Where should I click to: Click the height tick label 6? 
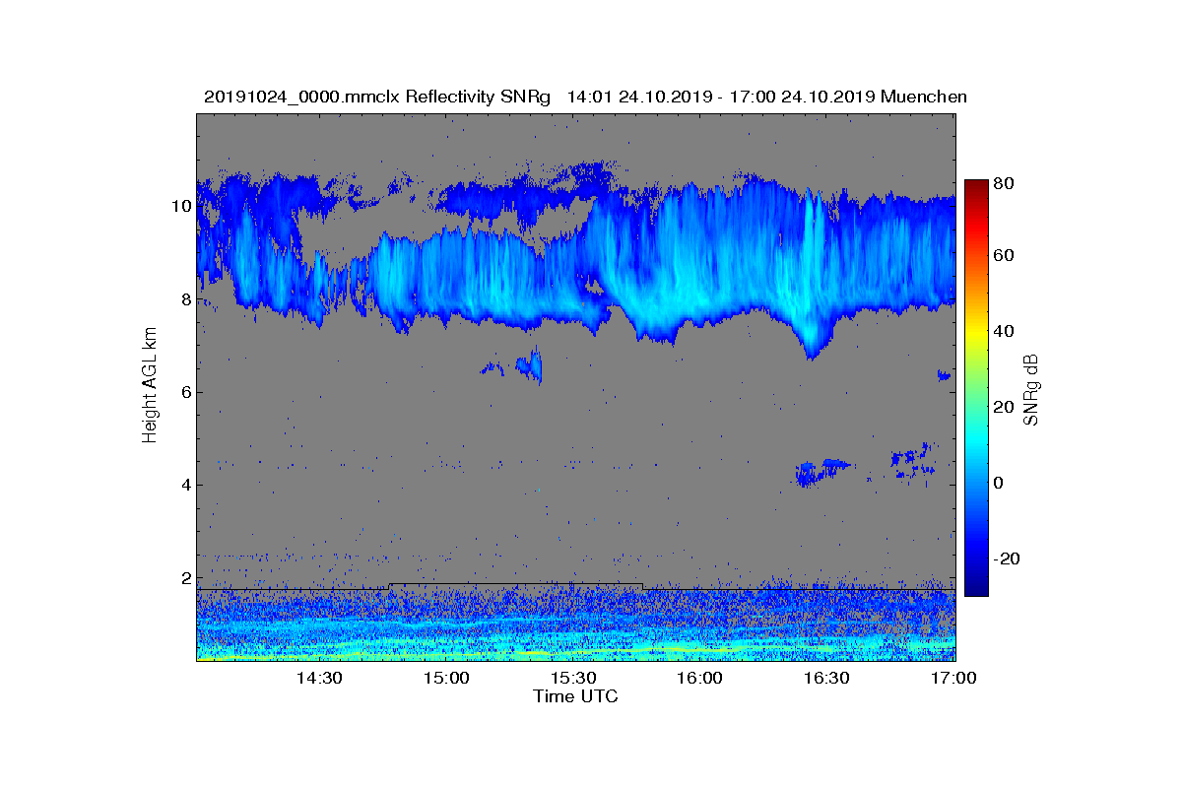[x=185, y=392]
